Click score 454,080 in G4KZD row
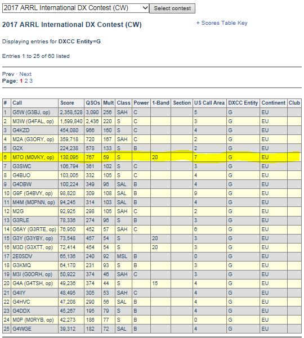Viewport: 304px width, 338px height. pyautogui.click(x=69, y=130)
